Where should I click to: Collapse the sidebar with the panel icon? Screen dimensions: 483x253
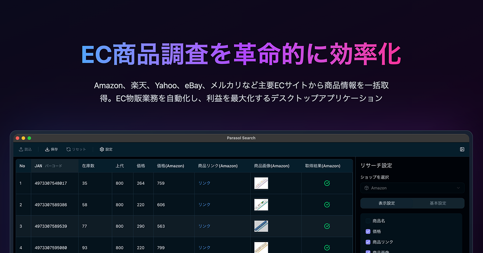click(462, 149)
